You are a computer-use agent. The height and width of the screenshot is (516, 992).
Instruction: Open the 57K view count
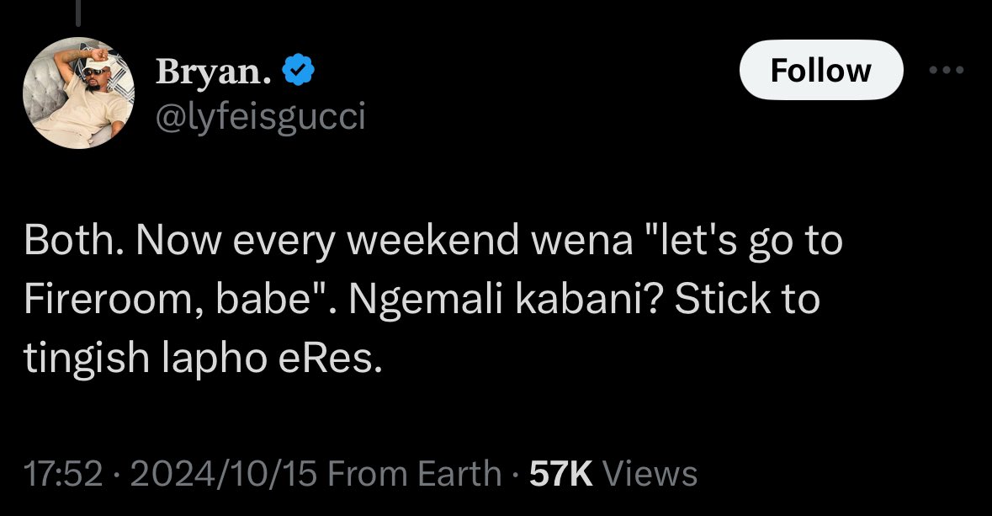click(561, 473)
